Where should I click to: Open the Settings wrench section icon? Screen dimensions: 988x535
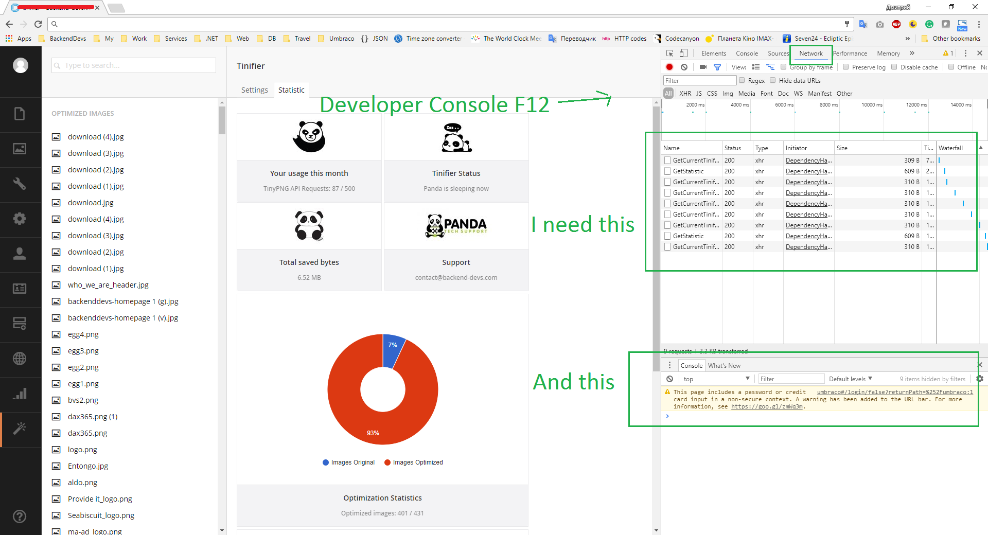(20, 184)
